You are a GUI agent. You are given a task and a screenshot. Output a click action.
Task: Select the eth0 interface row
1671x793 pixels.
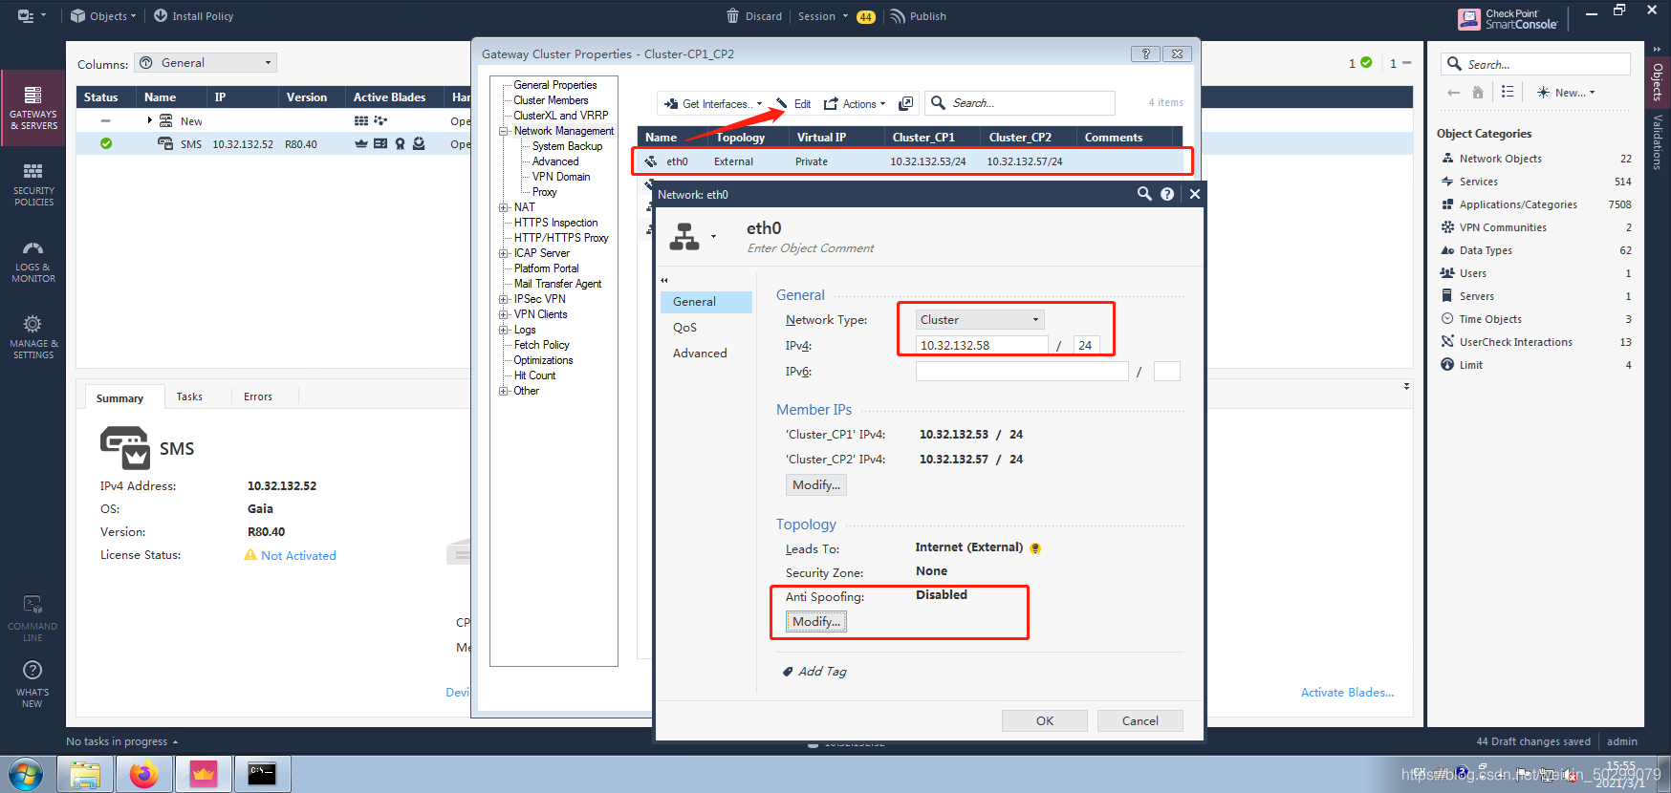(x=911, y=161)
